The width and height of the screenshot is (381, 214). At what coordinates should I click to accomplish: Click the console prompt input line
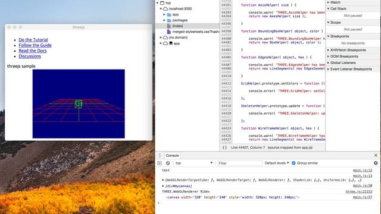tap(267, 203)
